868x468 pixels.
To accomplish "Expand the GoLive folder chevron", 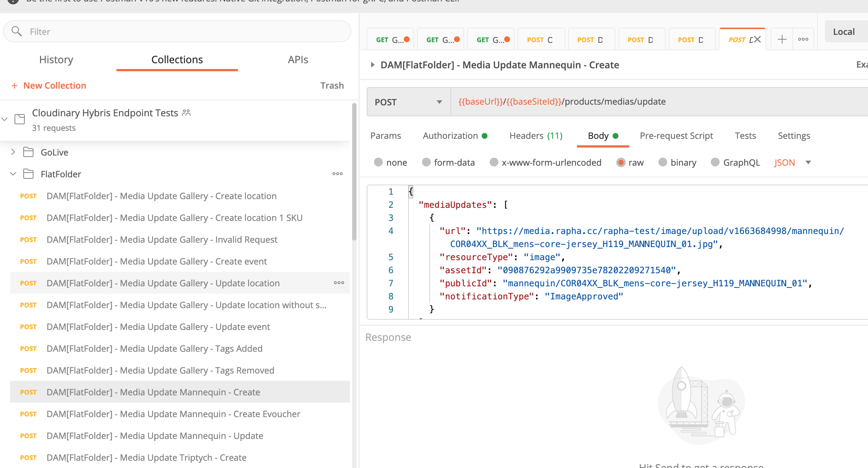I will click(x=13, y=152).
